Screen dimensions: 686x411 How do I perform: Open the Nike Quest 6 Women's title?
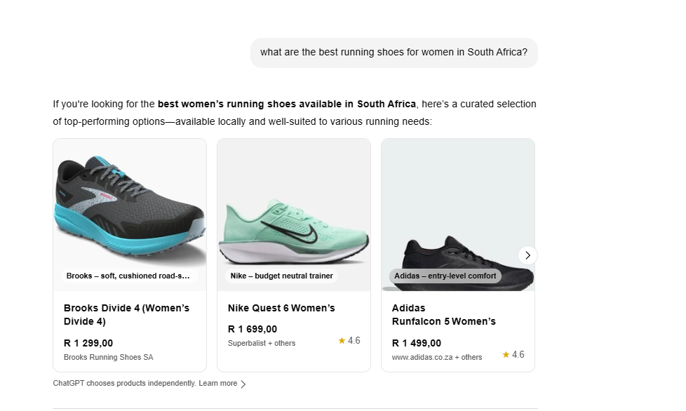(281, 309)
